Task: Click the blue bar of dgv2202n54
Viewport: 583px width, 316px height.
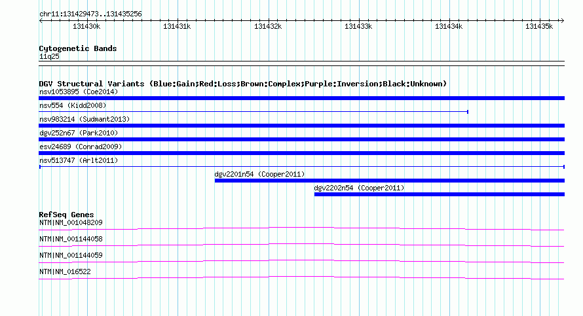Action: 439,194
